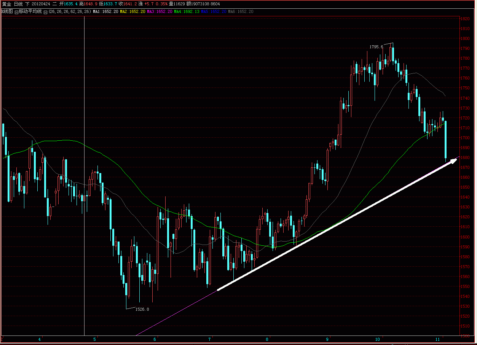
Task: Click month 6 on the time axis
Action: (x=155, y=339)
